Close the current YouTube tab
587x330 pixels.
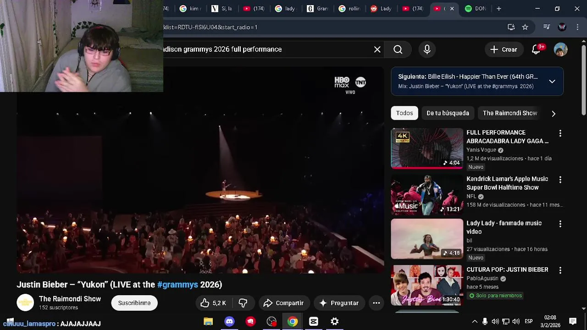point(452,9)
